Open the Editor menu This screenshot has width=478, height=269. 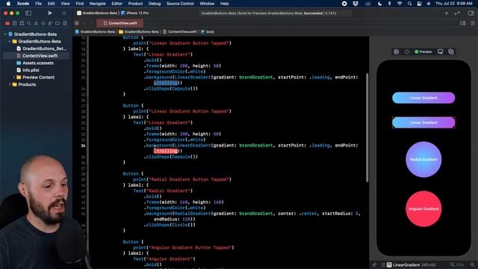pos(117,4)
